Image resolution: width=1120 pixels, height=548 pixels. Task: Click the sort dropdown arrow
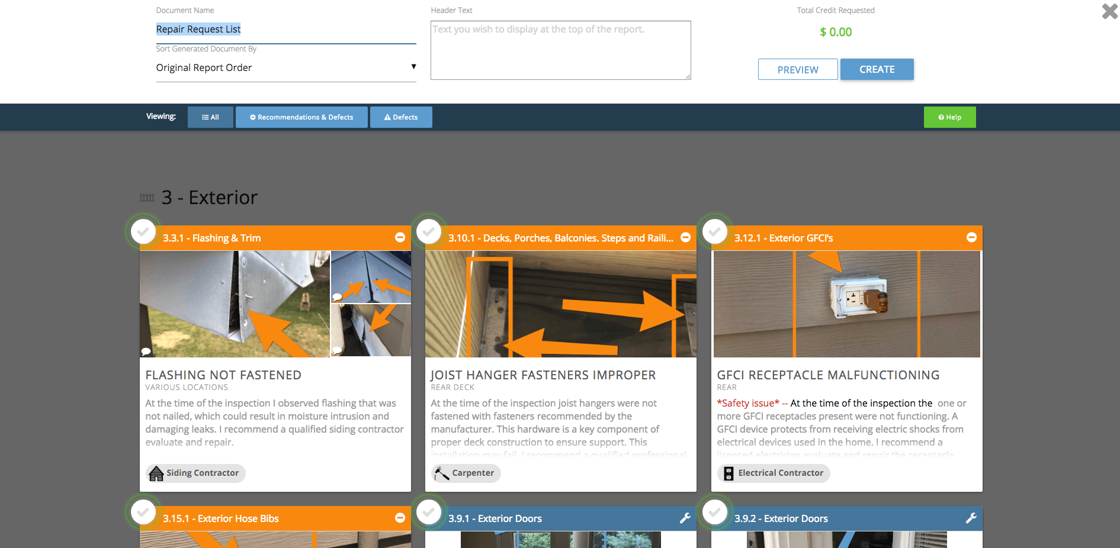click(x=413, y=67)
